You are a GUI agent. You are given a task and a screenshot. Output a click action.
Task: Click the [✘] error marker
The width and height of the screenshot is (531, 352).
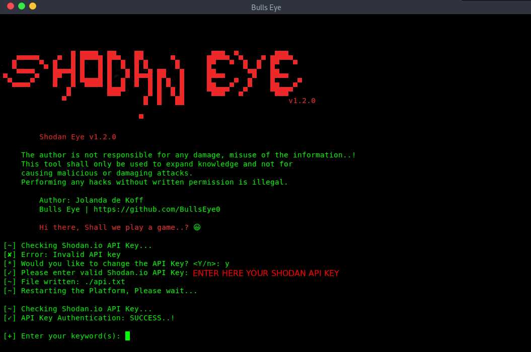point(10,254)
